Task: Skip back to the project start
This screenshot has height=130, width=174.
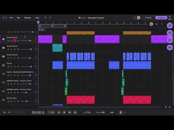Action: (x=59, y=112)
